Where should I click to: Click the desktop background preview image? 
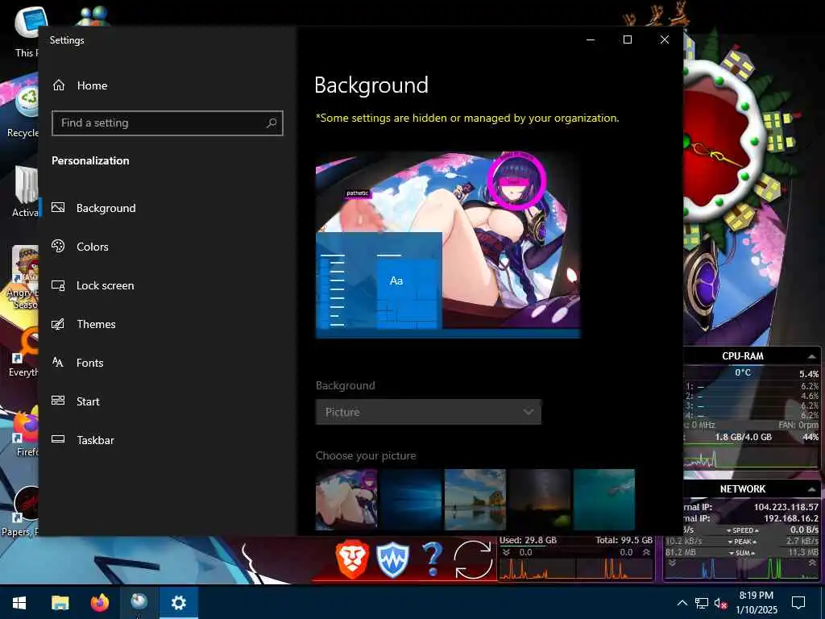[x=448, y=245]
